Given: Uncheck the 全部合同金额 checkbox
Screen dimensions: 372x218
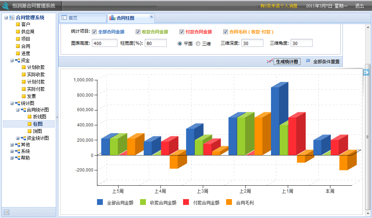Looking at the screenshot, I should [94, 32].
